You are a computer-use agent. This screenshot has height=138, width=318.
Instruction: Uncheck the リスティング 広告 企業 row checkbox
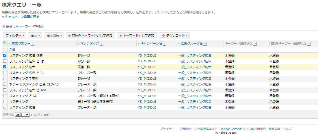click(x=5, y=55)
